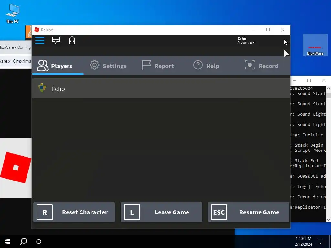
Task: Maximize the console window behind Roblox
Action: click(309, 80)
